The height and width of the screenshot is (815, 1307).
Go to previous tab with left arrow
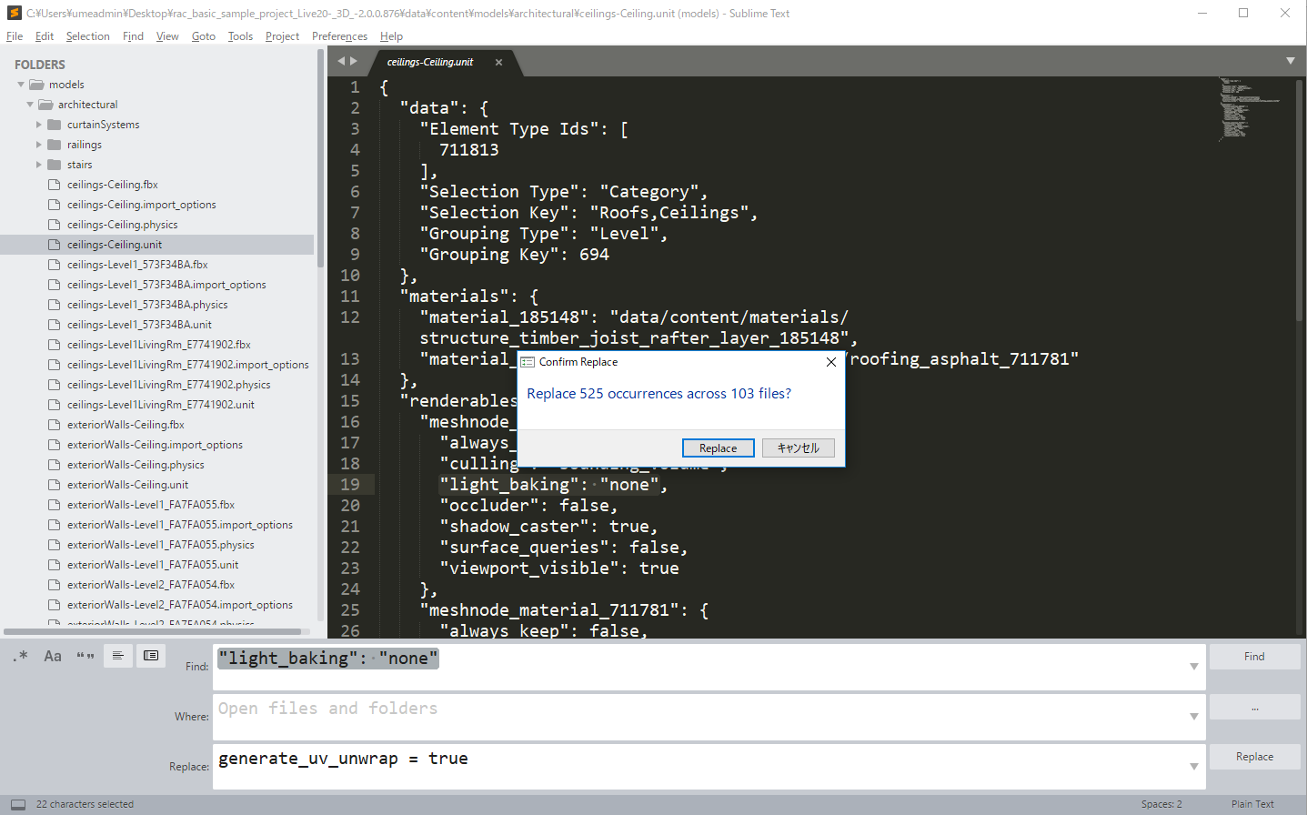coord(341,61)
